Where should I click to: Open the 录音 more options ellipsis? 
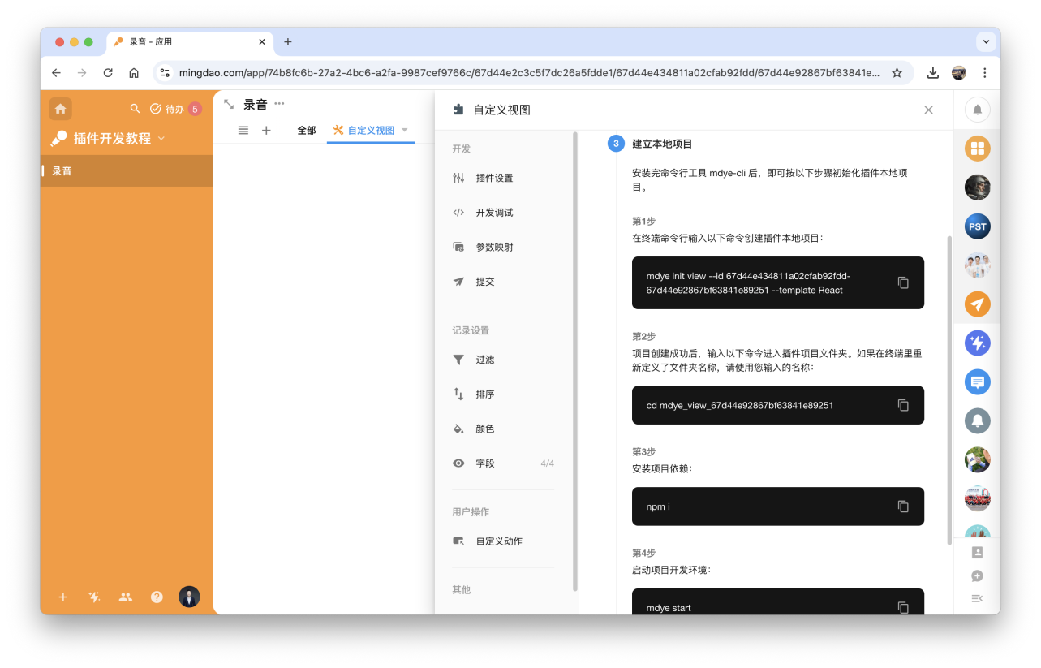(280, 104)
